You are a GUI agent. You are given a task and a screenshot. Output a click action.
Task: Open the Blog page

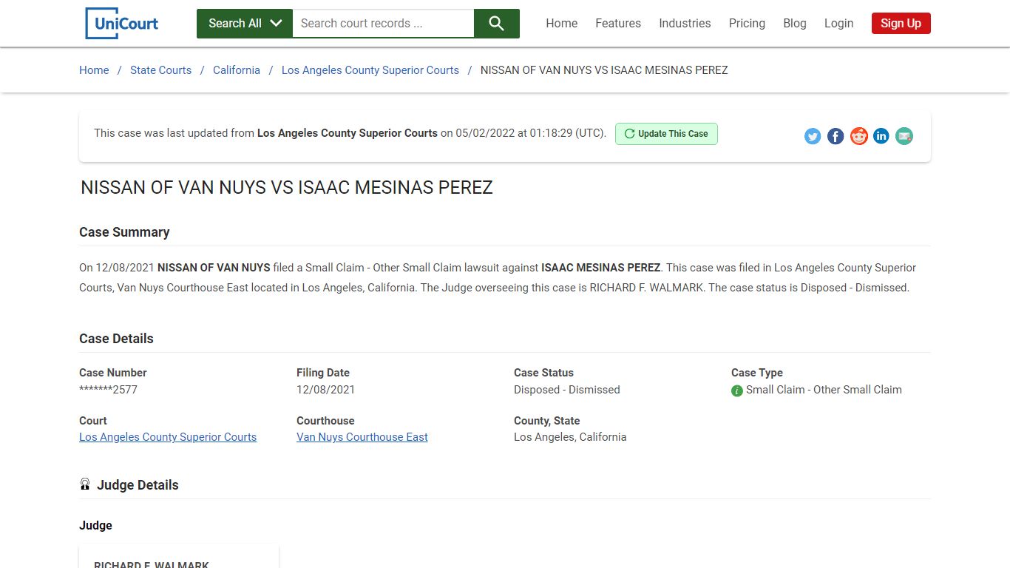point(795,24)
